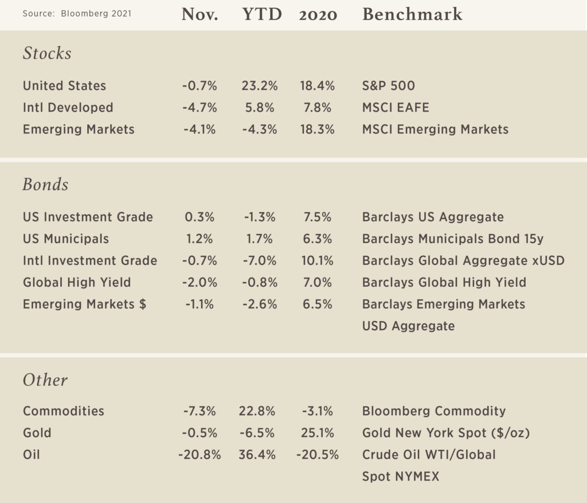Image resolution: width=587 pixels, height=503 pixels.
Task: Click Global High Yield Nov. value -2.0%
Action: (x=199, y=283)
